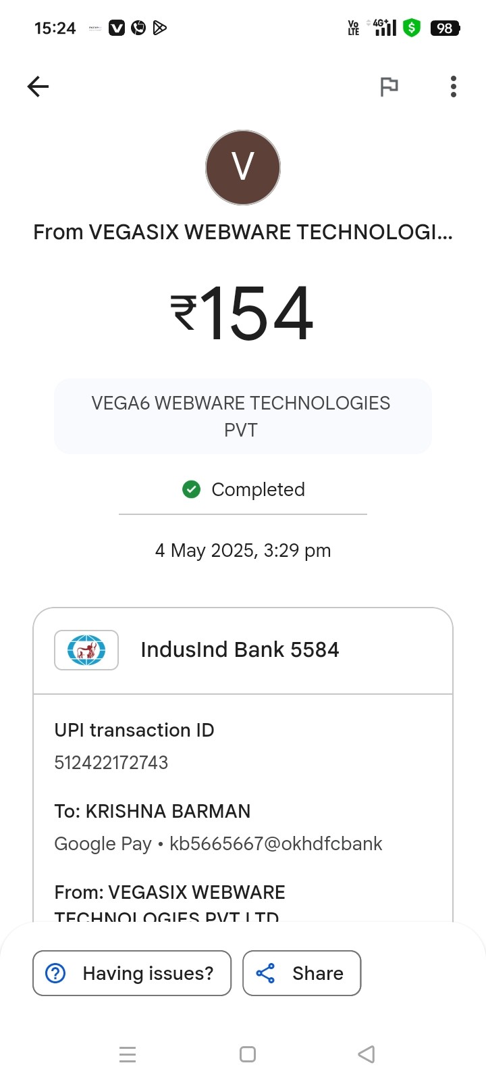486x1084 pixels.
Task: Tap the back arrow at top
Action: pos(38,87)
